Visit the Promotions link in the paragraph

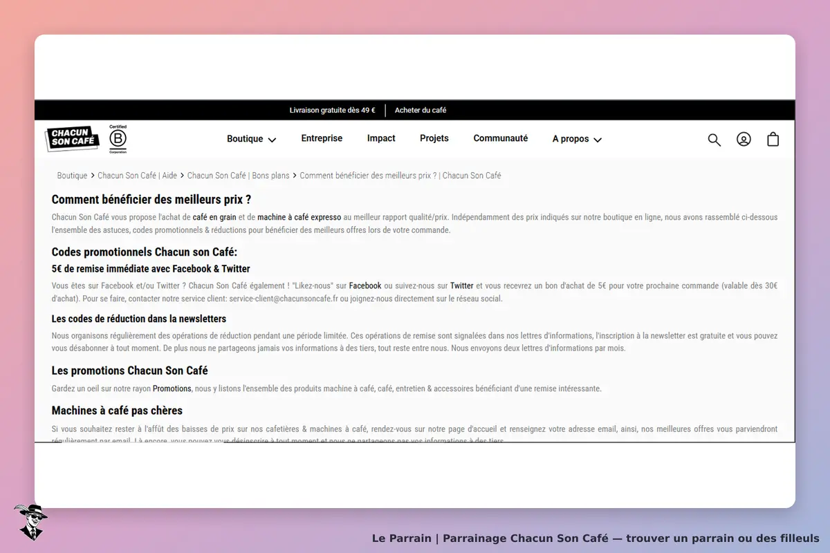click(x=172, y=388)
